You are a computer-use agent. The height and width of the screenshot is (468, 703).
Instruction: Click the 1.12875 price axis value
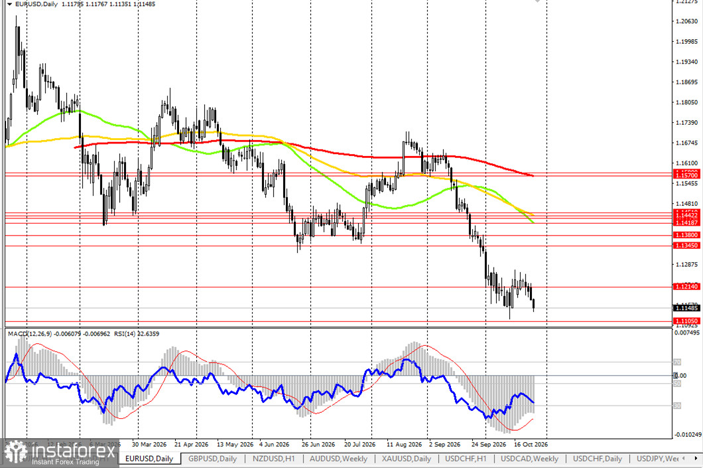686,264
